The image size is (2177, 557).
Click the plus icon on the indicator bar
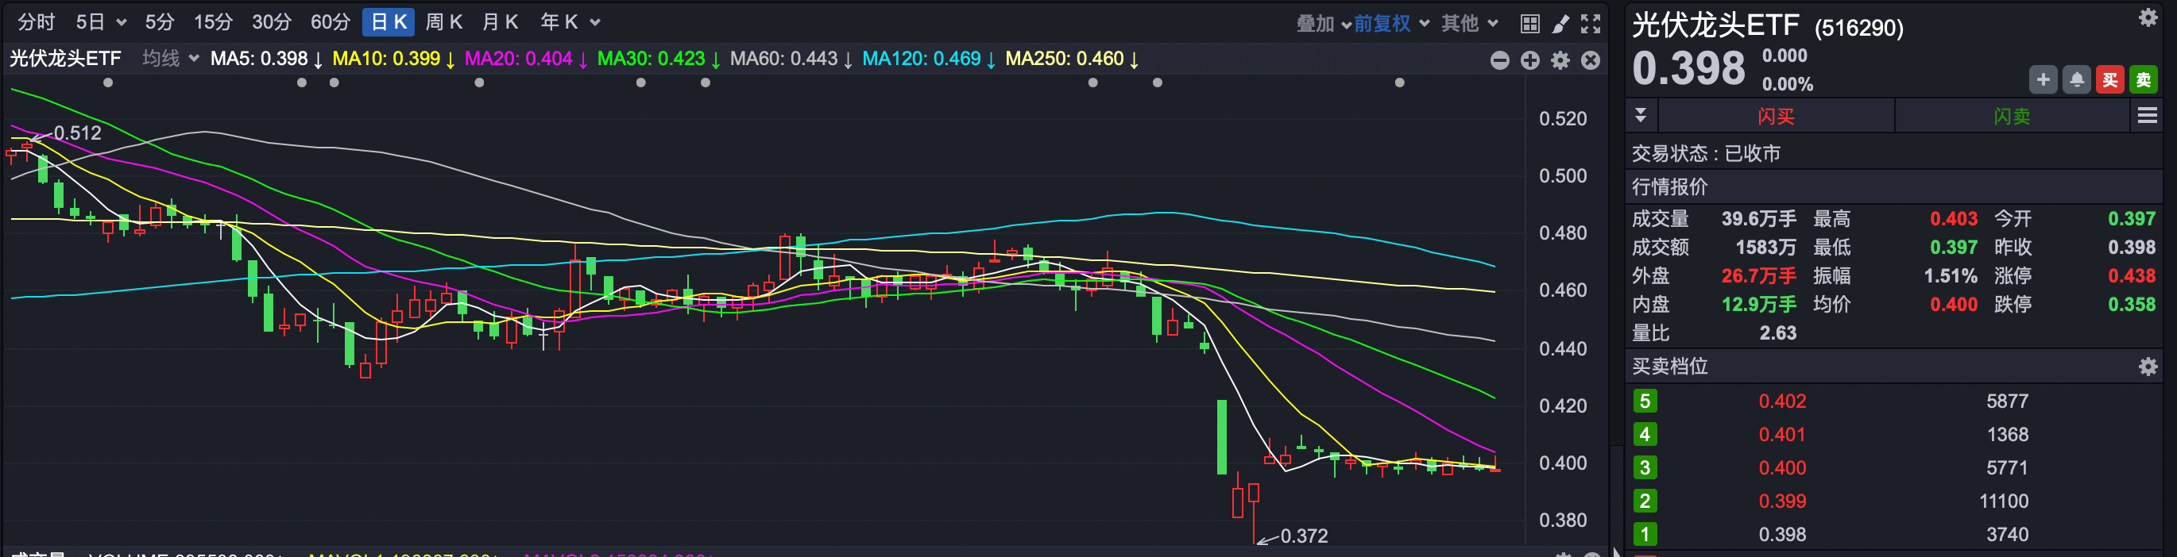tap(1529, 60)
